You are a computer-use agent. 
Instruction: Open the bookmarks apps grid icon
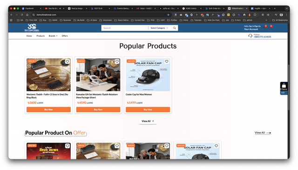pos(11,20)
